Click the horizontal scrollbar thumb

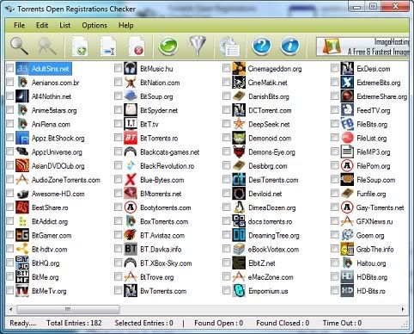point(68,309)
